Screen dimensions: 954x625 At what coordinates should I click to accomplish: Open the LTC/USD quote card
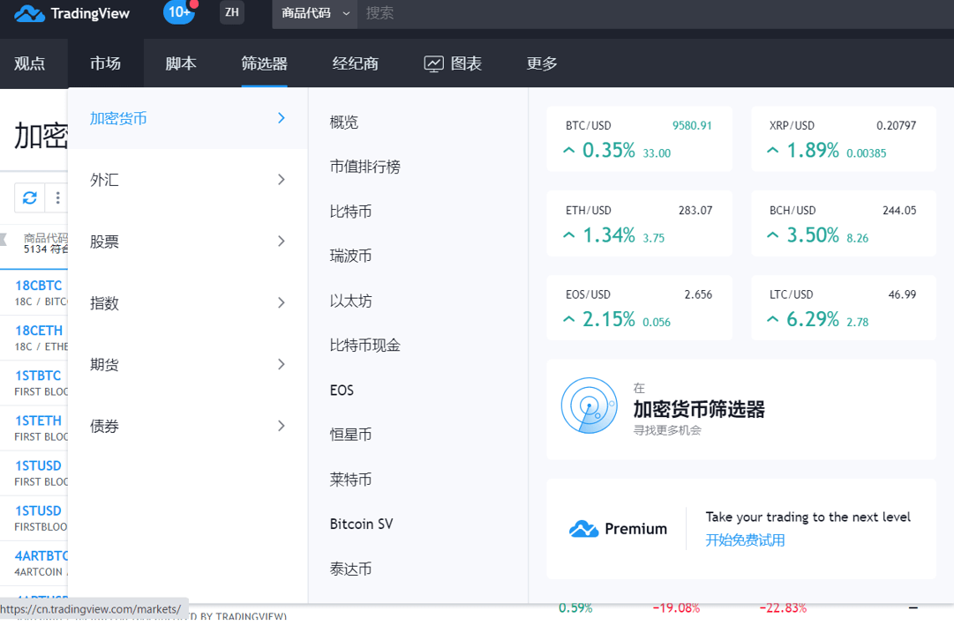[x=844, y=308]
